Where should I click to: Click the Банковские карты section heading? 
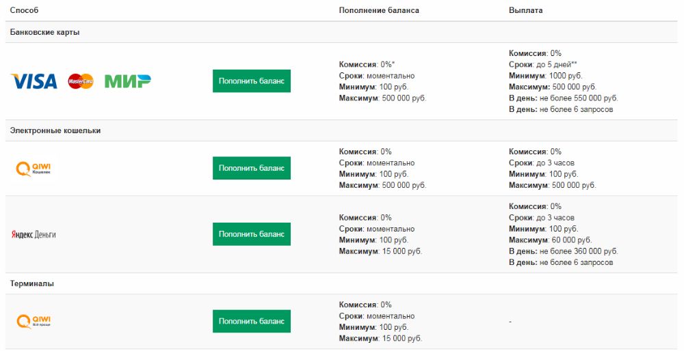click(45, 32)
